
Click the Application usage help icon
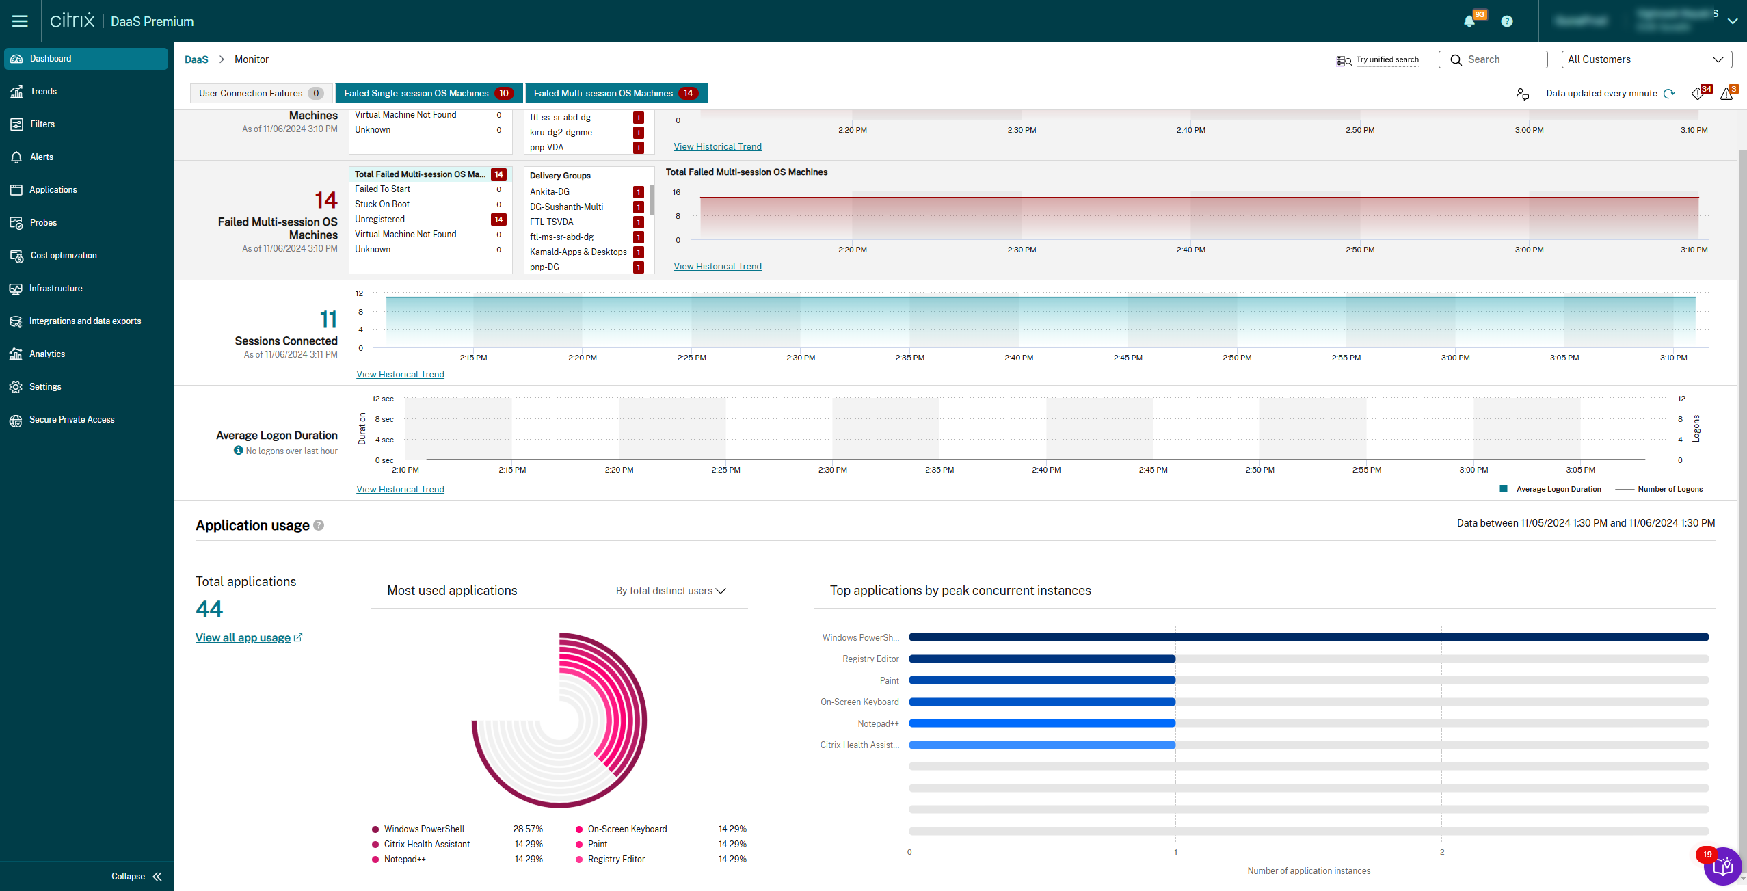(319, 525)
